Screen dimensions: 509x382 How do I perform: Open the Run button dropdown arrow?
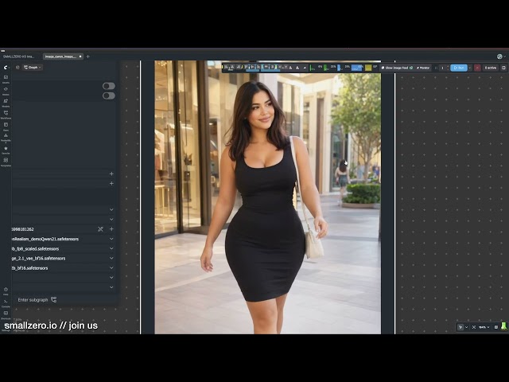tap(470, 68)
